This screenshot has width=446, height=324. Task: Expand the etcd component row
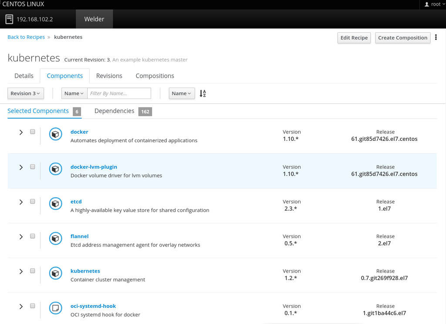(21, 202)
